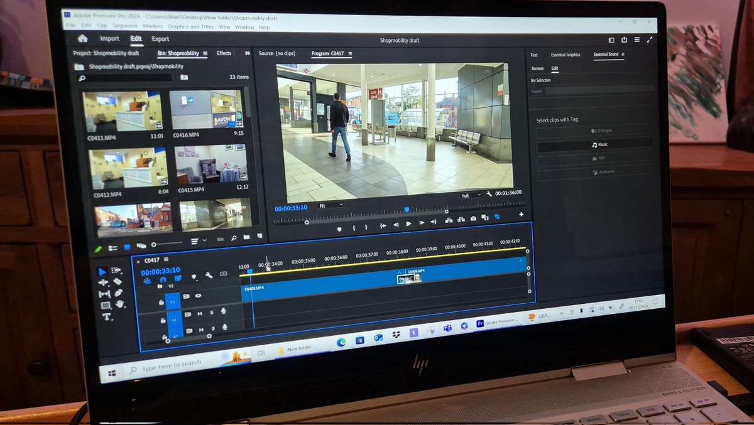Click the Add Marker icon in the program monitor
754x425 pixels.
tap(339, 229)
